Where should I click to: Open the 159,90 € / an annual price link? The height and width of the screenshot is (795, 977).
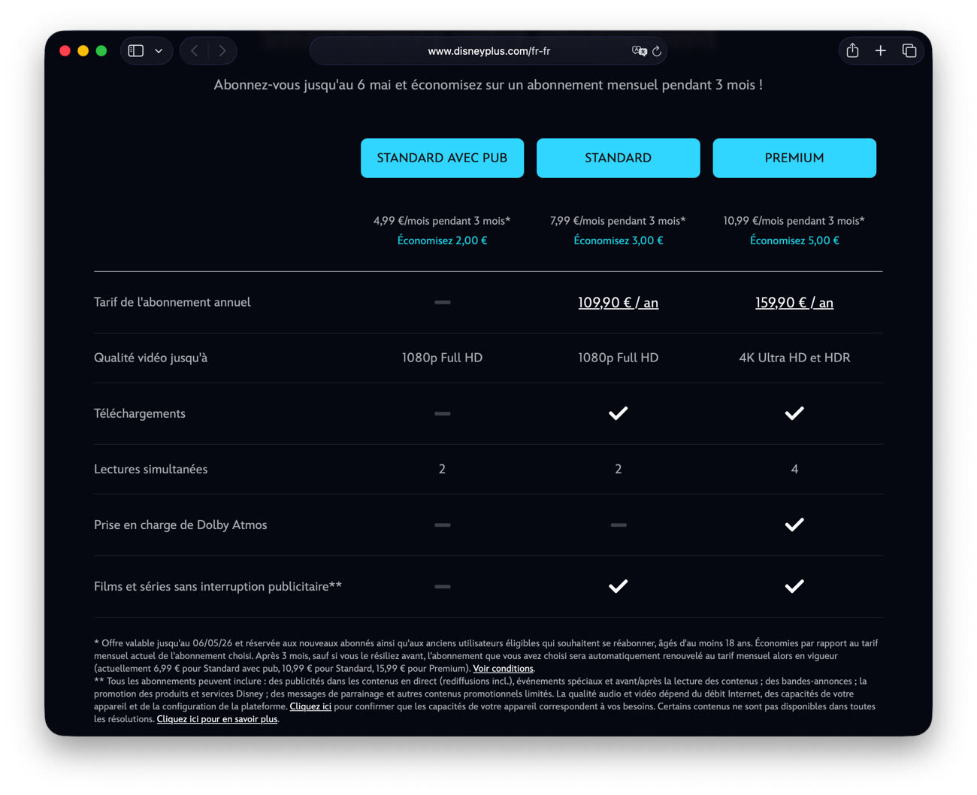tap(794, 303)
